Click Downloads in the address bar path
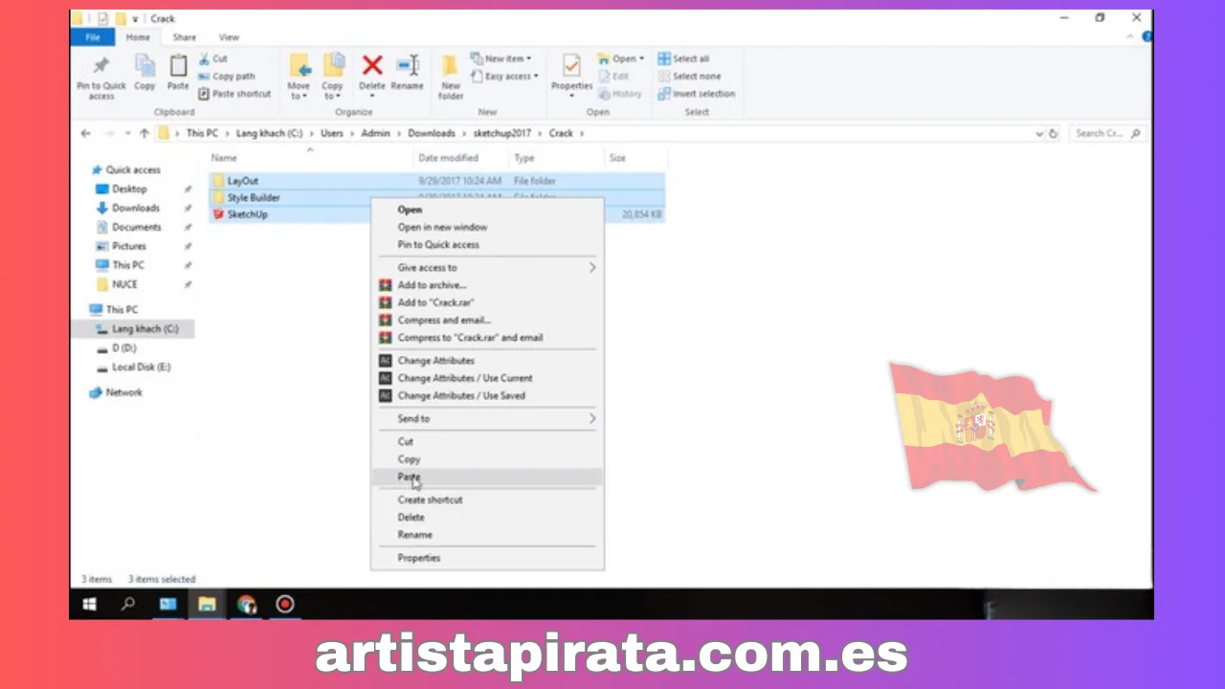This screenshot has height=689, width=1225. point(432,134)
